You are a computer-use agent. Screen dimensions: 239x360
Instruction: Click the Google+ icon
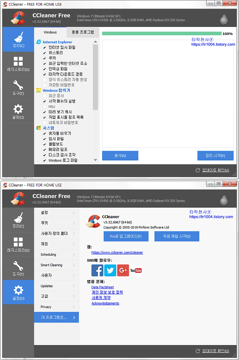click(123, 270)
